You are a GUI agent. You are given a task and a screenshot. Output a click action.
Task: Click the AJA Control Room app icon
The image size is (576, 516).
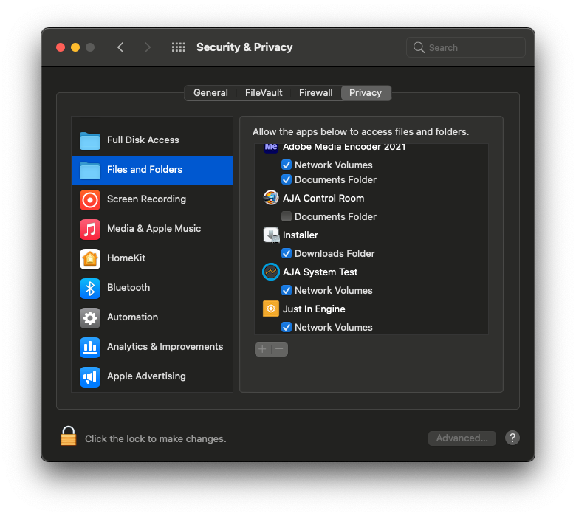[271, 198]
